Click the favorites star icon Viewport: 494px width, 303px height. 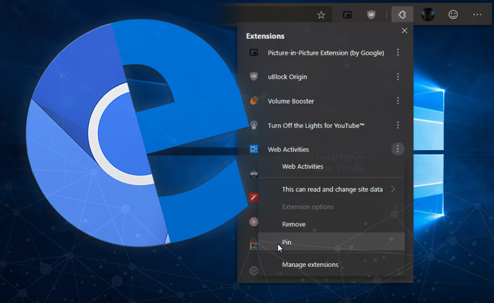coord(321,15)
